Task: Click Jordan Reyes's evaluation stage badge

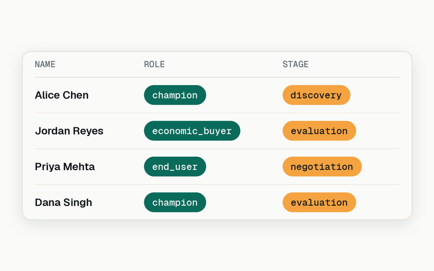Action: point(319,131)
